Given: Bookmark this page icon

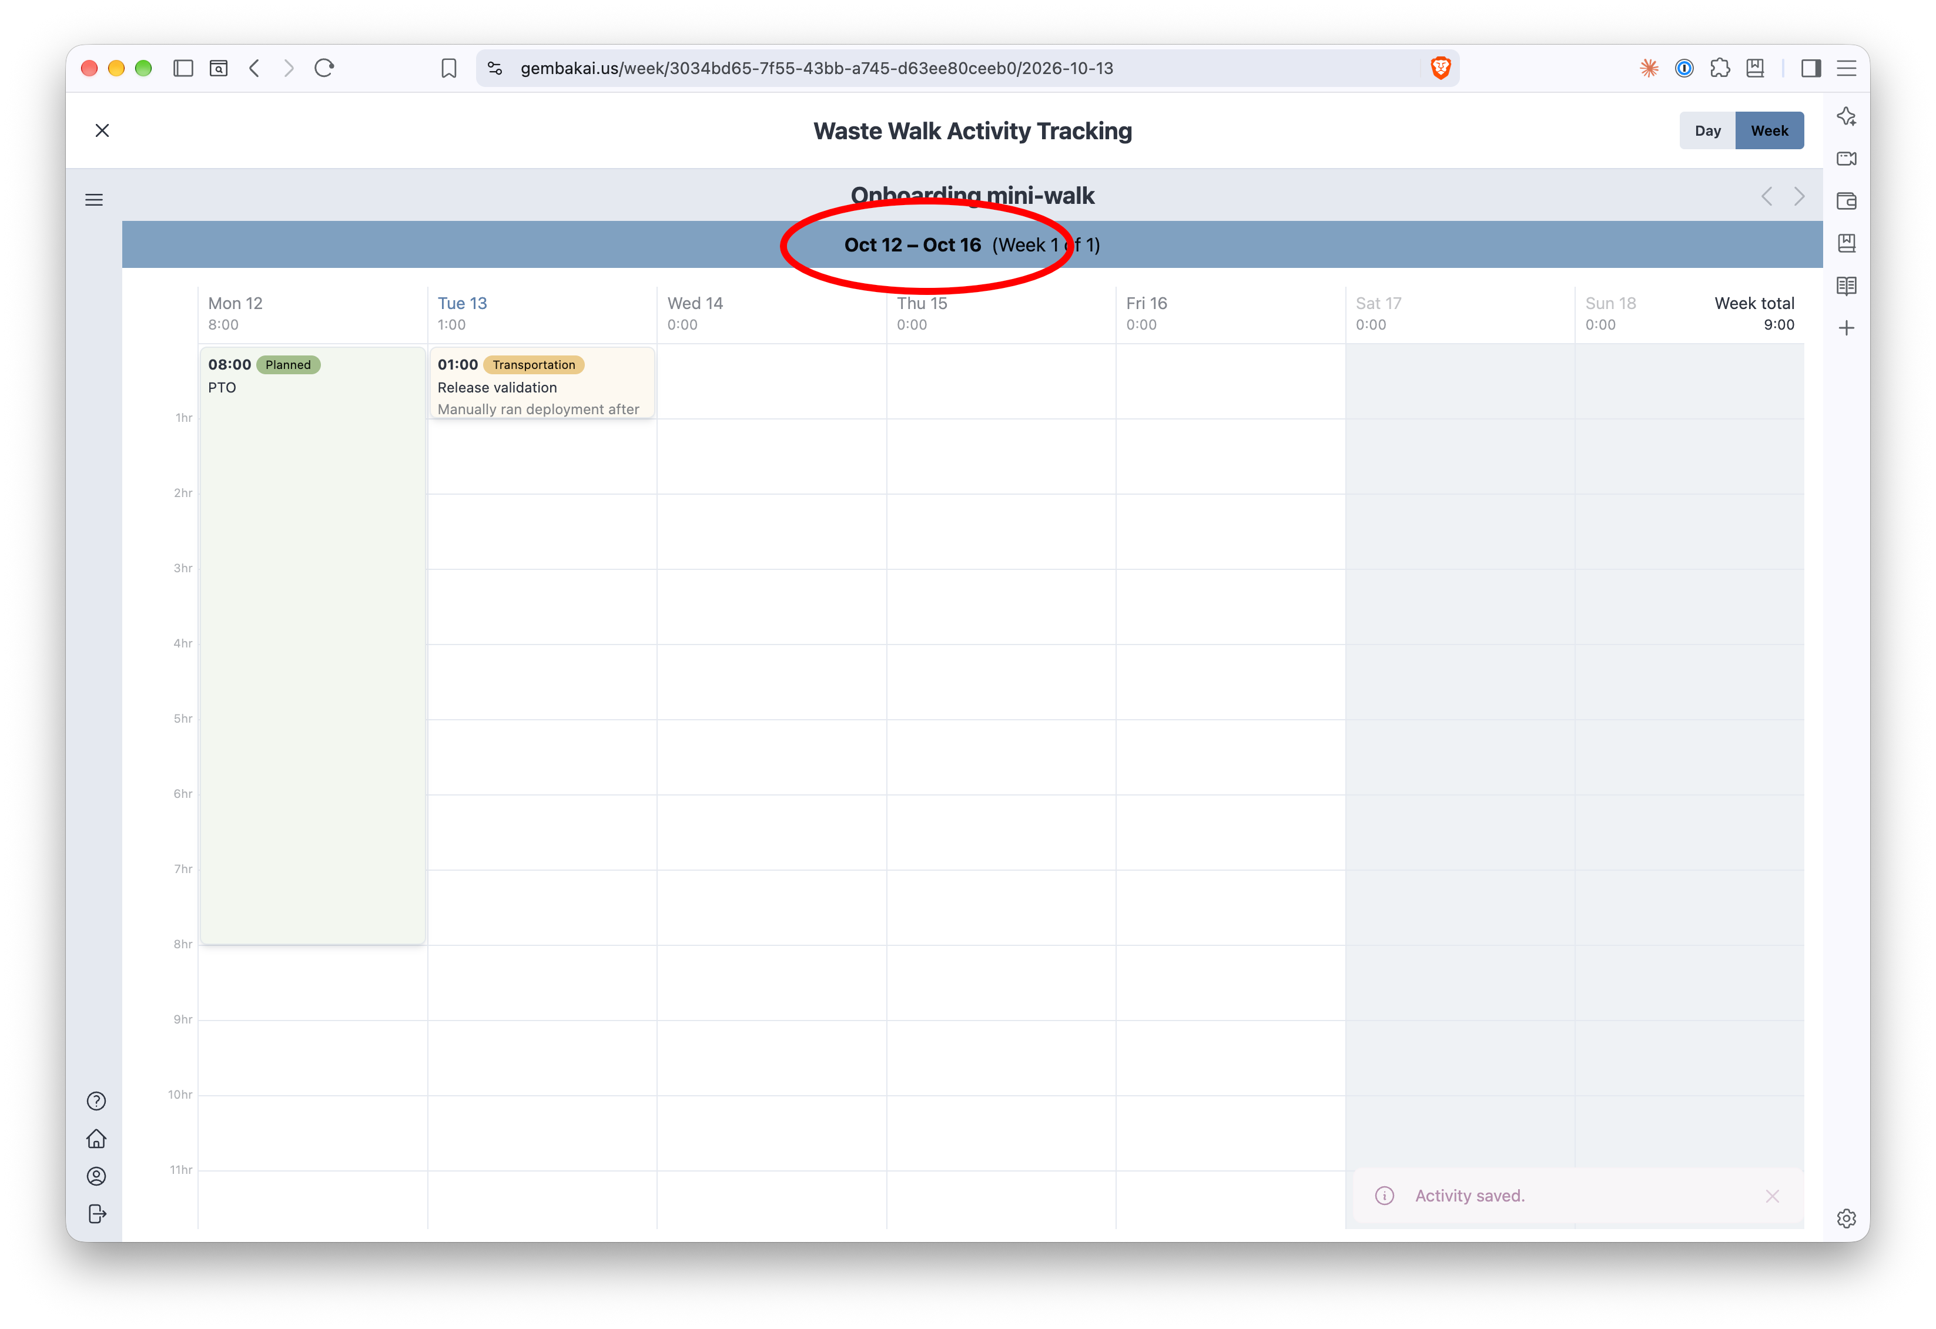Looking at the screenshot, I should point(449,68).
